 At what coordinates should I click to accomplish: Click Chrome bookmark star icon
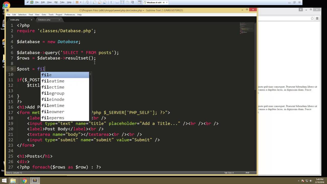pyautogui.click(x=312, y=18)
